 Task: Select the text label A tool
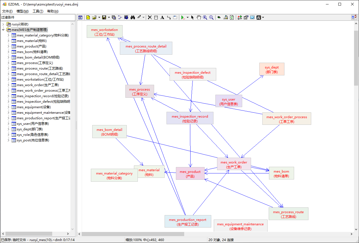click(x=162, y=17)
